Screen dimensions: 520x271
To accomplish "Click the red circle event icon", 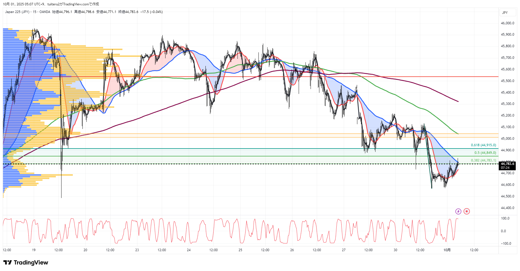I will click(467, 211).
